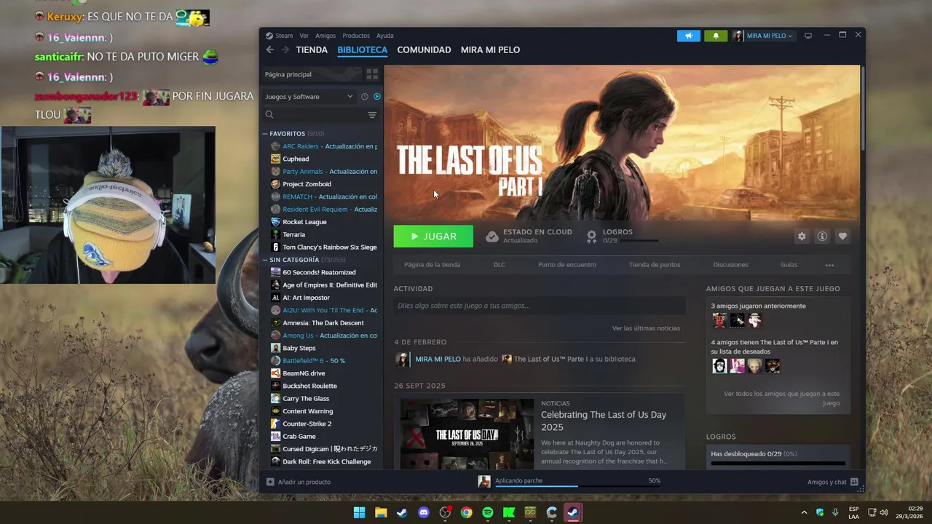Open File Explorer from taskbar

[x=381, y=512]
